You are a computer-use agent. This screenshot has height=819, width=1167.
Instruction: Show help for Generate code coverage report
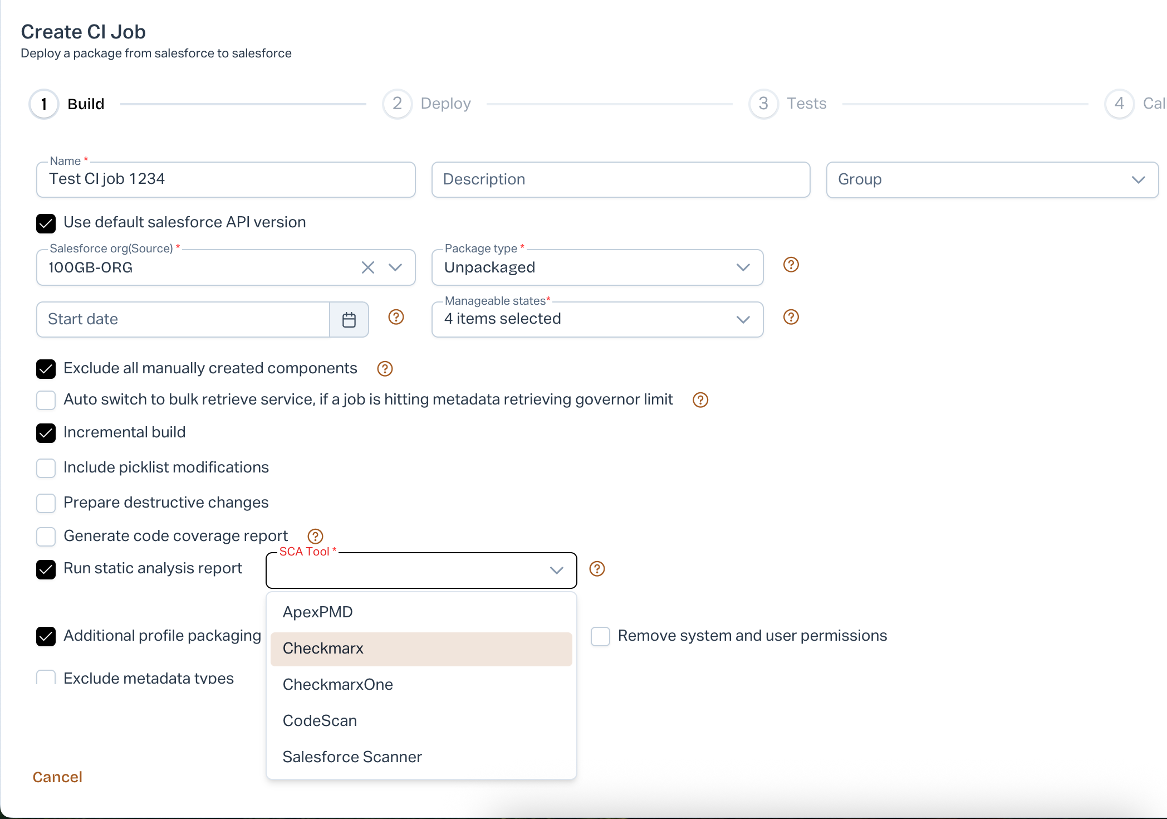315,537
